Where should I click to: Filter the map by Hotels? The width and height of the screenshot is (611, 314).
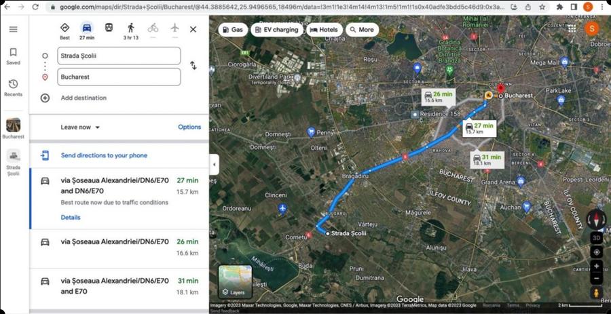[323, 30]
